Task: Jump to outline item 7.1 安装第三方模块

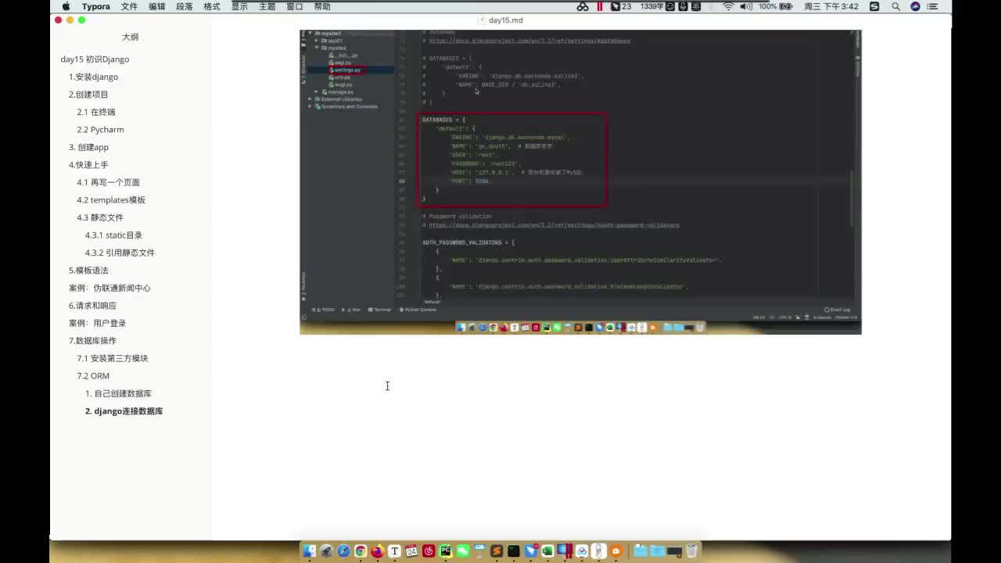Action: tap(112, 358)
